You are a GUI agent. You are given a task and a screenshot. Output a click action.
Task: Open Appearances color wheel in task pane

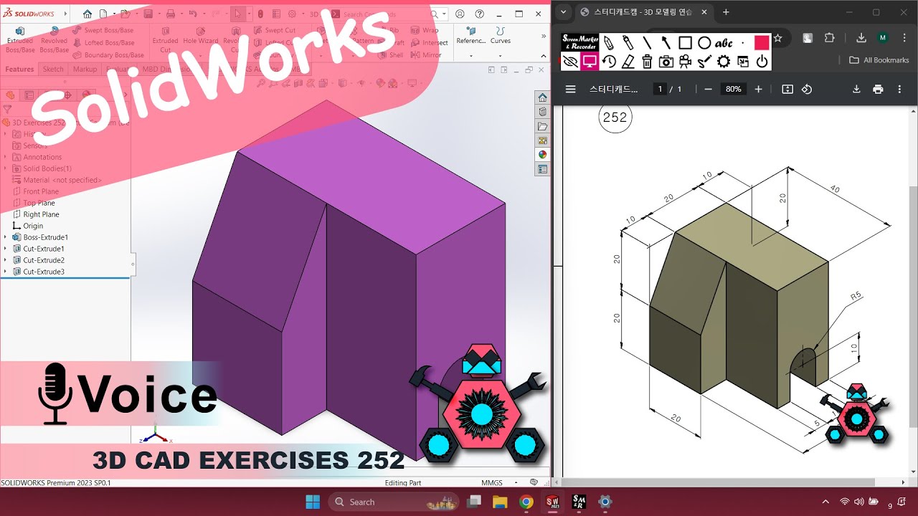[543, 154]
